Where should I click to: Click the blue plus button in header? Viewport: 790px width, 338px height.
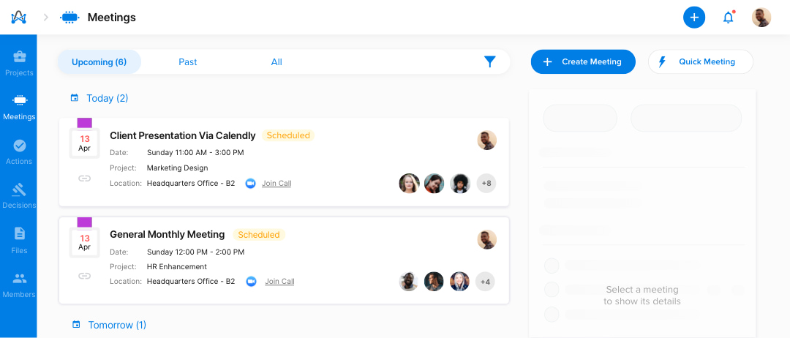coord(693,18)
